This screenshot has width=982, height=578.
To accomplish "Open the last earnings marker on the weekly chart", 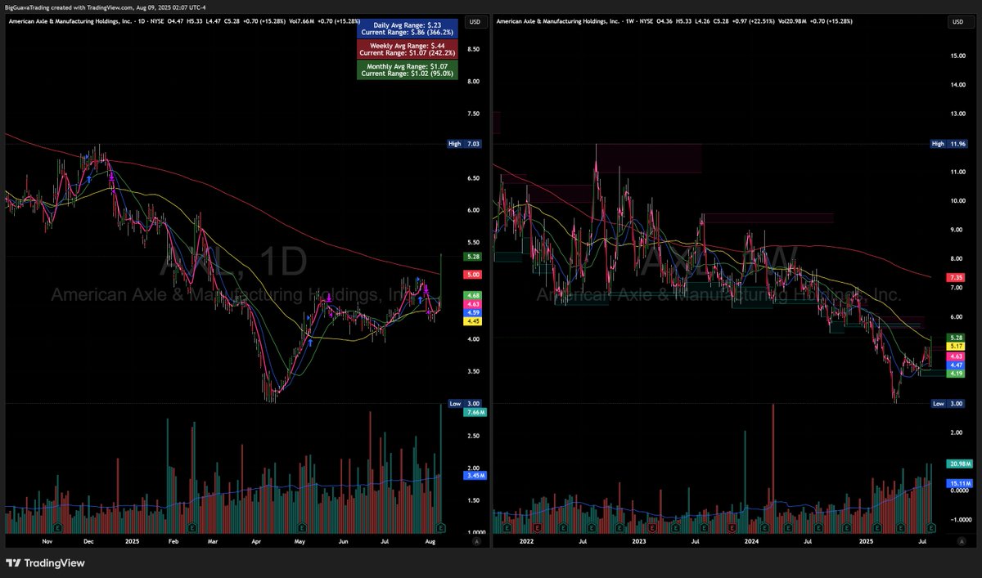I will (x=931, y=526).
